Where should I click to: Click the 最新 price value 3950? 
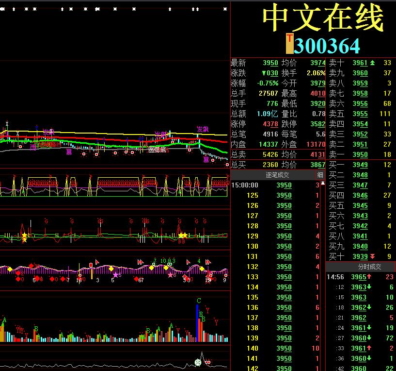click(x=270, y=63)
